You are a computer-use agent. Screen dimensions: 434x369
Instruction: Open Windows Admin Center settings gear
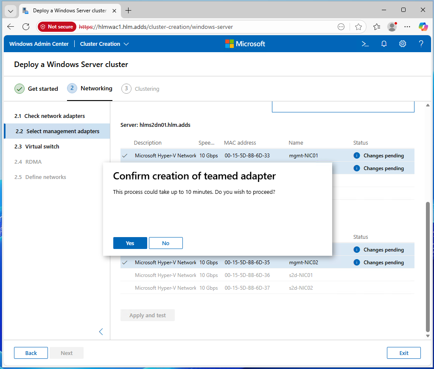tap(403, 44)
